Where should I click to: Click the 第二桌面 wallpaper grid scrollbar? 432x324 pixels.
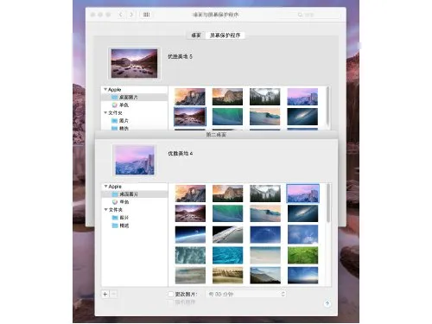coord(328,203)
